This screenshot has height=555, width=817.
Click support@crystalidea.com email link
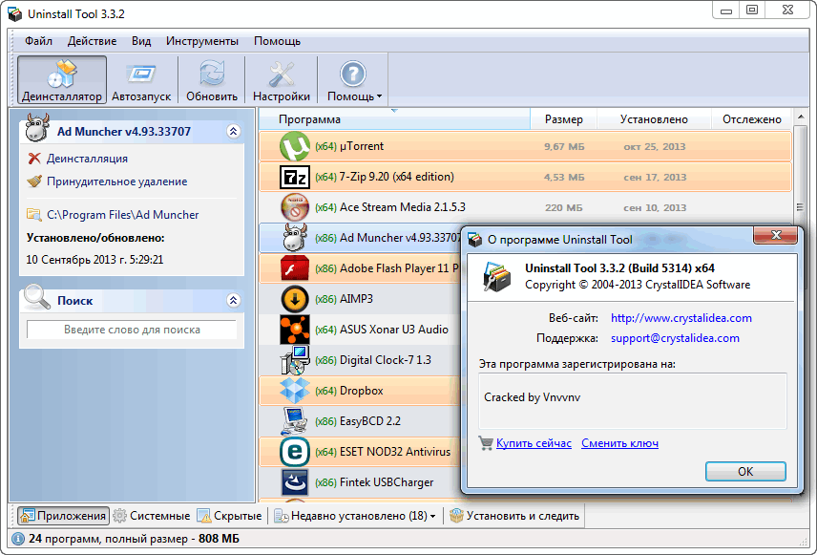coord(675,338)
